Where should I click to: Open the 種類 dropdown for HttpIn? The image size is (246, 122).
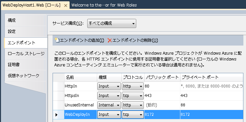coord(109,86)
